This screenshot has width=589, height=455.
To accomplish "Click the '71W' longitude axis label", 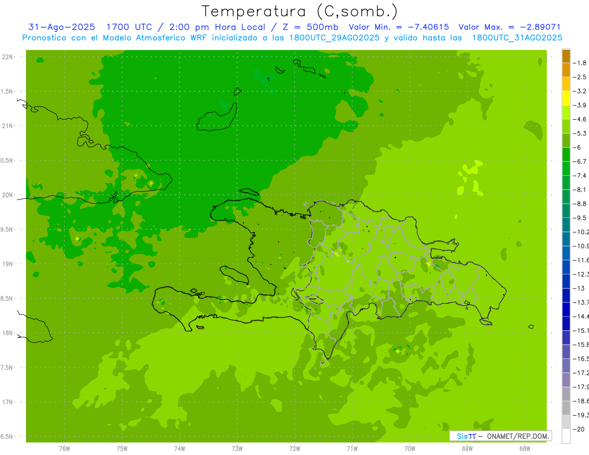I will [352, 449].
